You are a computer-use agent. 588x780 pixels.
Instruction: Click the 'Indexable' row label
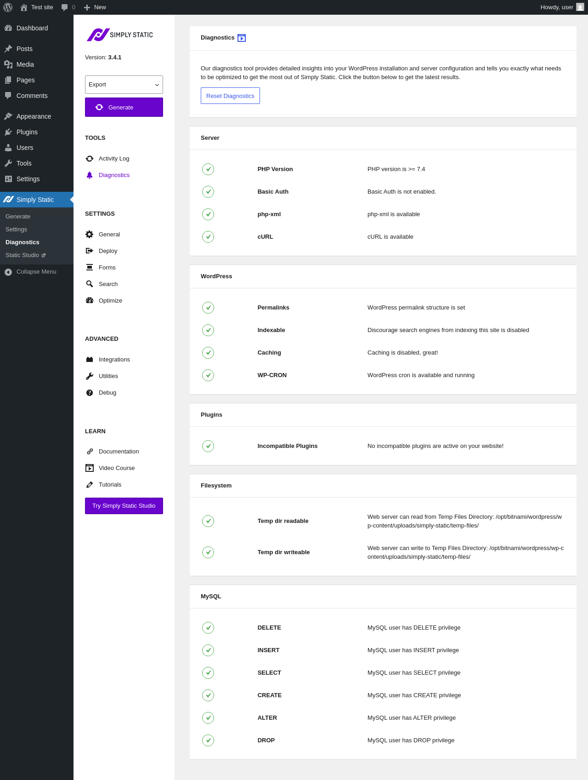coord(271,330)
